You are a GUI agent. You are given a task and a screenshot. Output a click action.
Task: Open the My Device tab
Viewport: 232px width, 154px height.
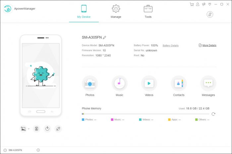[x=84, y=12]
